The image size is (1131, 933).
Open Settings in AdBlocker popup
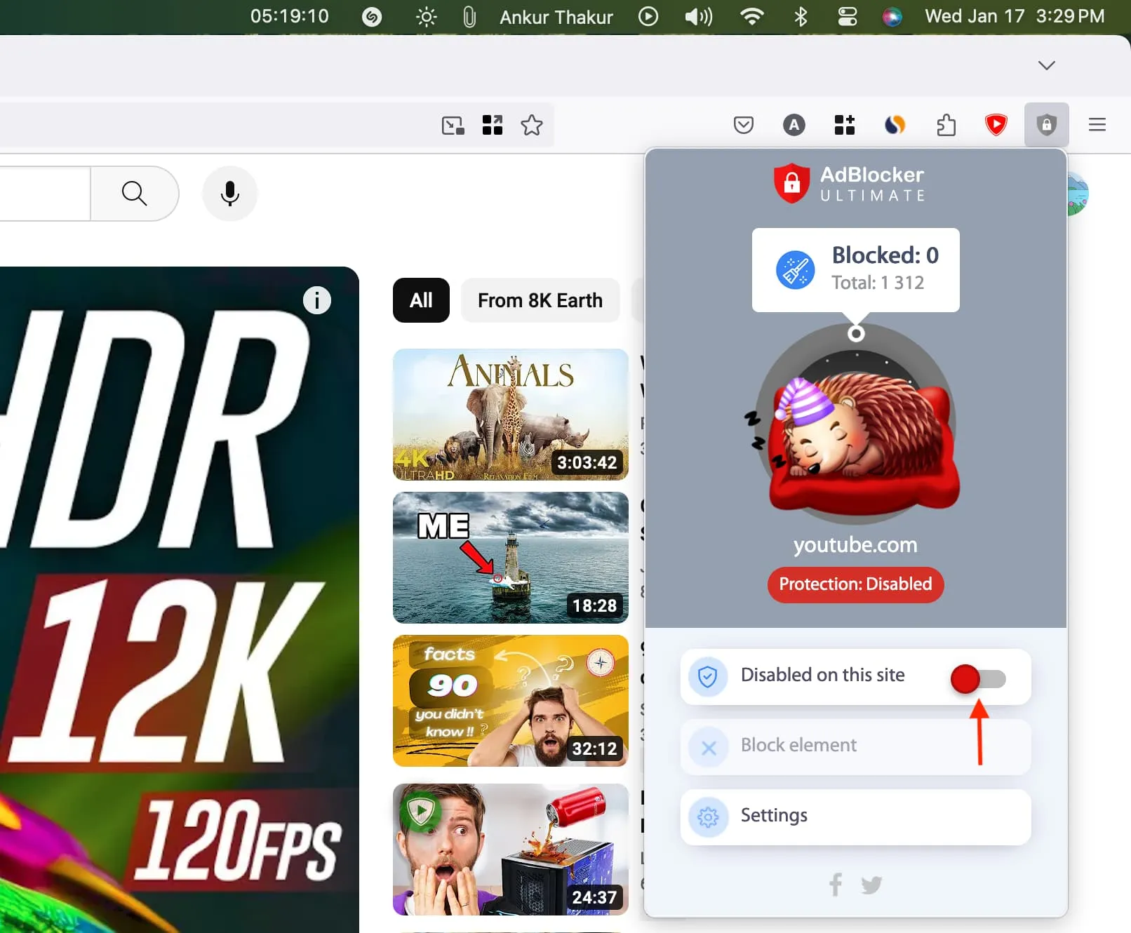click(x=855, y=817)
